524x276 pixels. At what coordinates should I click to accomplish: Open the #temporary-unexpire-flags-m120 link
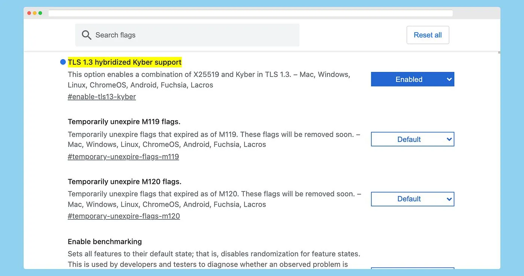click(x=124, y=216)
